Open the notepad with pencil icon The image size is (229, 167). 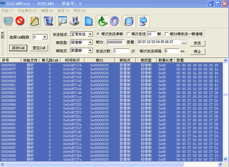pyautogui.click(x=34, y=21)
